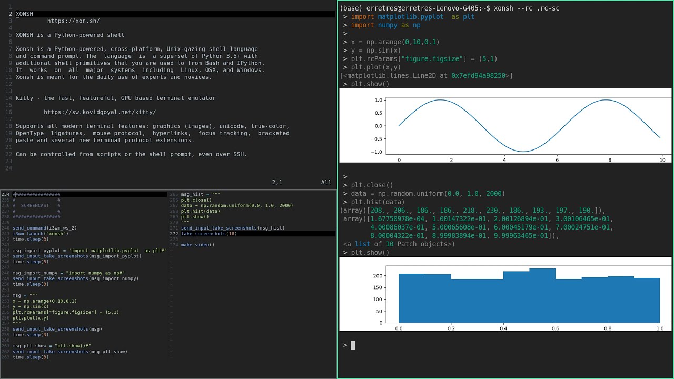This screenshot has width=674, height=379.
Task: Click the histogram plot image in terminal
Action: click(x=506, y=294)
